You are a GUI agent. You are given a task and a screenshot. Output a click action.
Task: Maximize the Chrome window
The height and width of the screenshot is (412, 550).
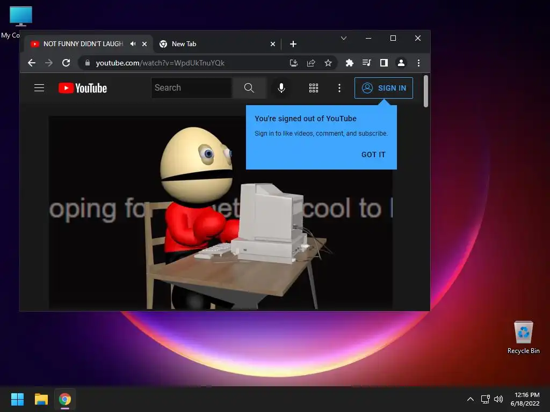pos(393,38)
